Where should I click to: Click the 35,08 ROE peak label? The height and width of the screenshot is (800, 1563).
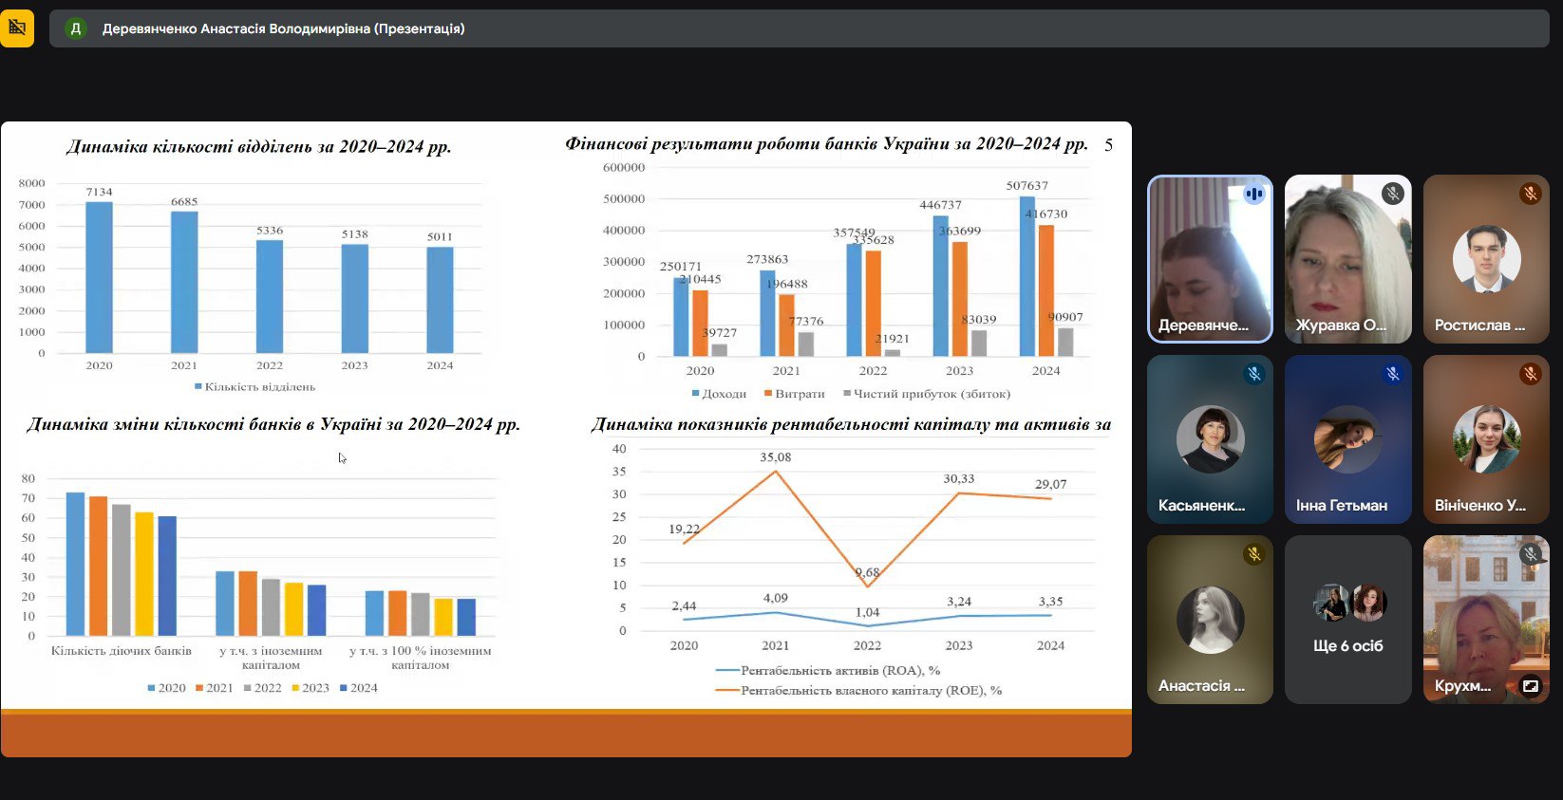[x=775, y=457]
